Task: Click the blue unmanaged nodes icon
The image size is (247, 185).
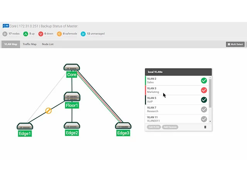Action: point(83,34)
